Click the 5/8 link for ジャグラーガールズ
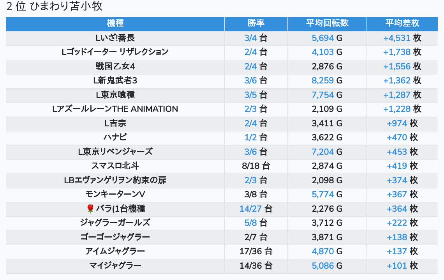The image size is (444, 280). (x=250, y=223)
